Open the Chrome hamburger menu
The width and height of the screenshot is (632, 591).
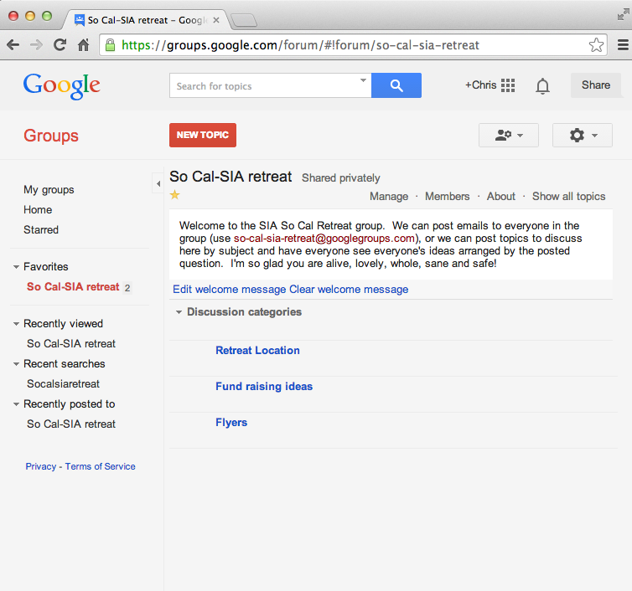coord(623,44)
